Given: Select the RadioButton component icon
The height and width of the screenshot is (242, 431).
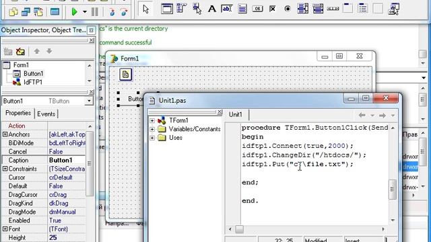Looking at the screenshot, I should (x=288, y=9).
